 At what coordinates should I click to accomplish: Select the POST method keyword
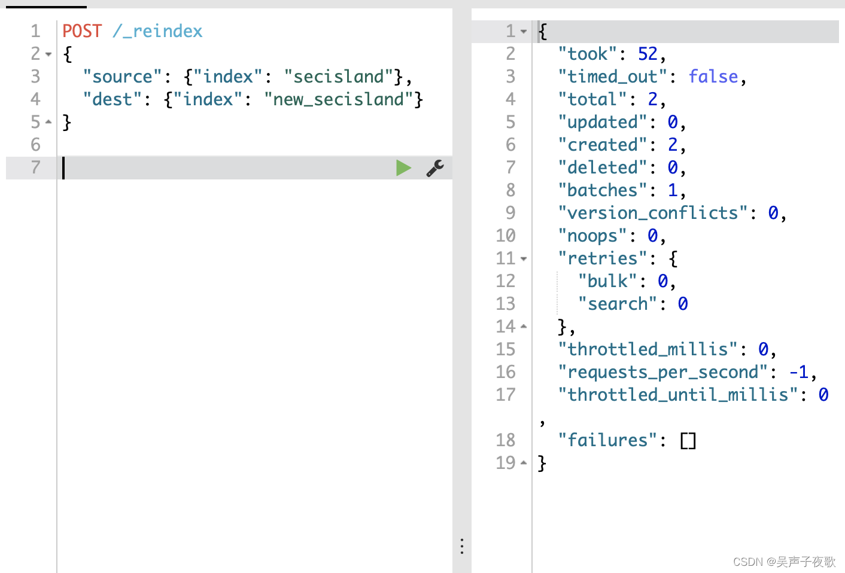(83, 31)
